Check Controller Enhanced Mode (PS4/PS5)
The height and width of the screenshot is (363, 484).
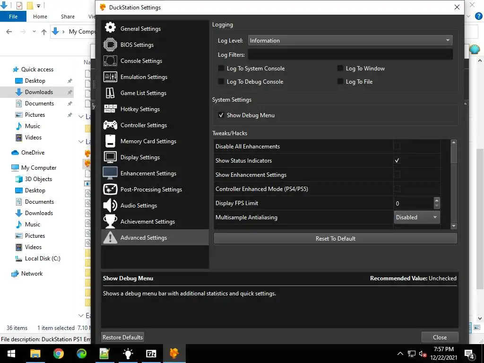click(397, 189)
